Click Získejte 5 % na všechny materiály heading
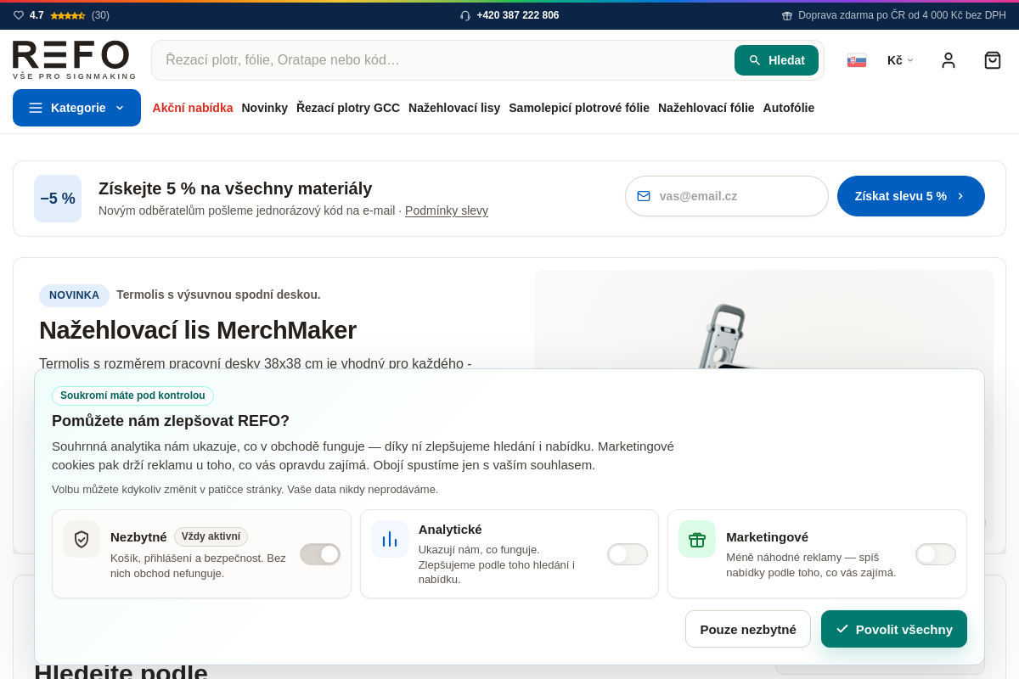This screenshot has width=1019, height=679. click(235, 188)
